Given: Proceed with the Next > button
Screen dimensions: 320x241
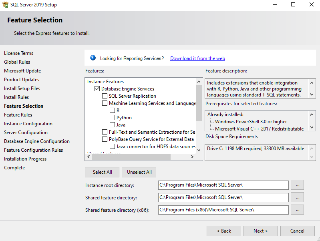Looking at the screenshot, I should pos(261,231).
